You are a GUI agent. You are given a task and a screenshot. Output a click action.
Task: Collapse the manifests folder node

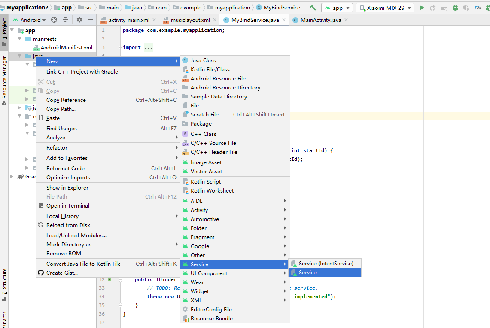[x=19, y=39]
